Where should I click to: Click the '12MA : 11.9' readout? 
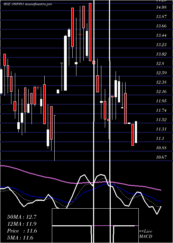pyautogui.click(x=22, y=224)
